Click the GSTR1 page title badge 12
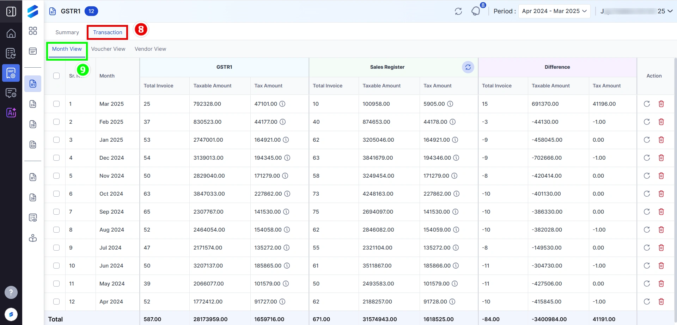This screenshot has width=677, height=325. click(91, 11)
